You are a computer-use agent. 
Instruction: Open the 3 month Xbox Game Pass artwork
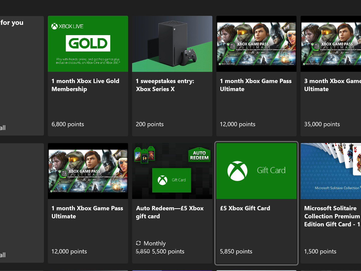(331, 44)
